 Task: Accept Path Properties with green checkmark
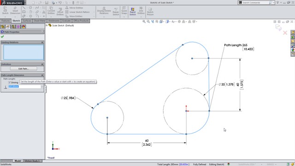pos(2,37)
